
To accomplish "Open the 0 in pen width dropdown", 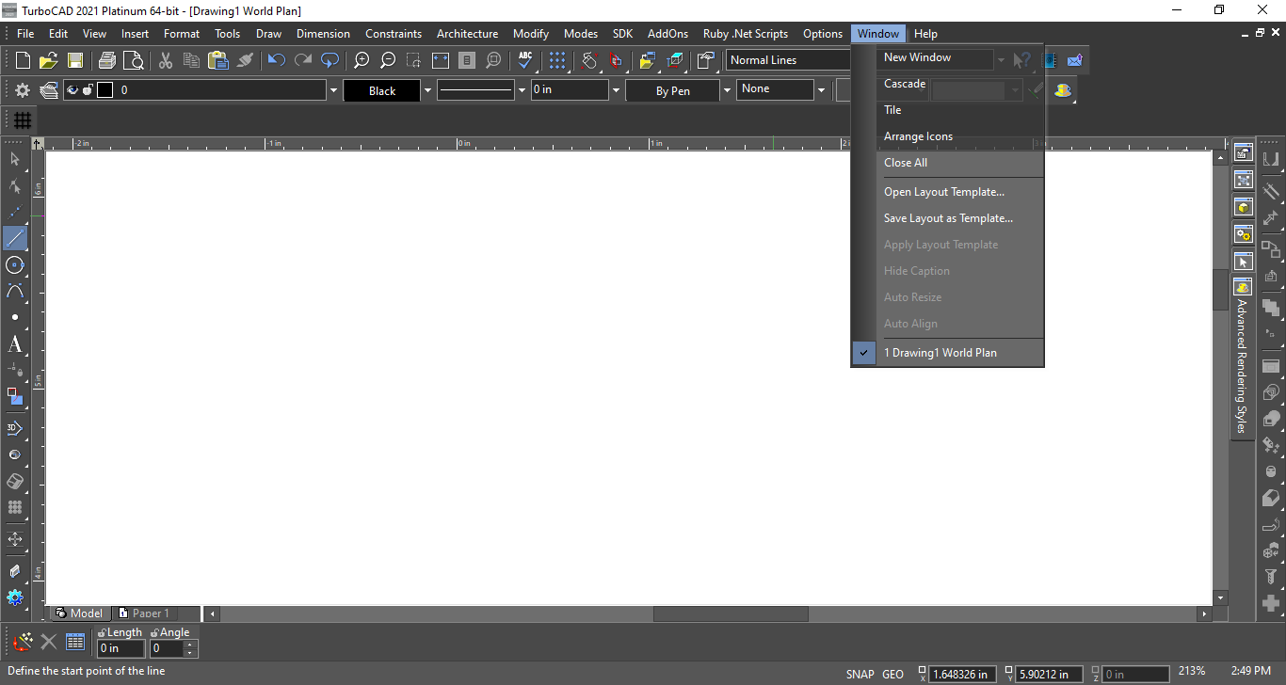I will [x=617, y=91].
